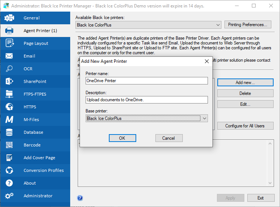This screenshot has height=207, width=280.
Task: Select the Page Layout sidebar icon
Action: pyautogui.click(x=9, y=43)
